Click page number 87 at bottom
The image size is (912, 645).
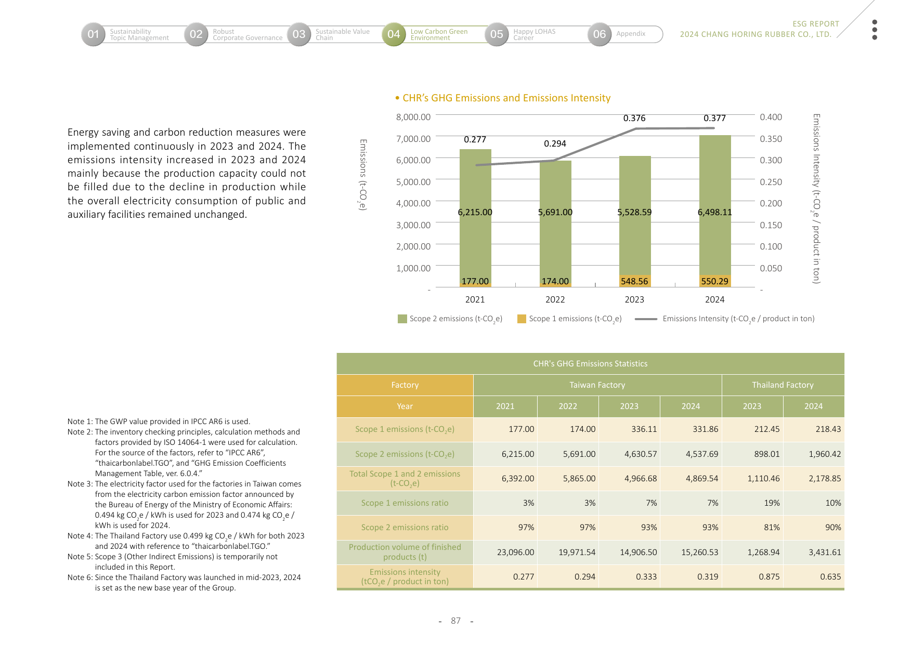tap(456, 621)
